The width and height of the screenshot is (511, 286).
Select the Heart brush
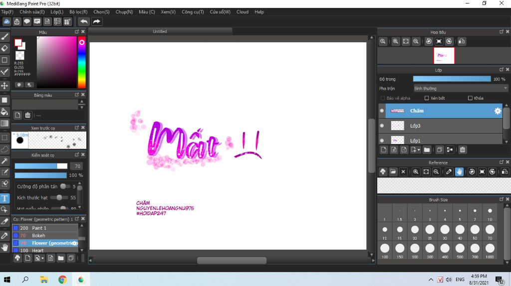[45, 250]
